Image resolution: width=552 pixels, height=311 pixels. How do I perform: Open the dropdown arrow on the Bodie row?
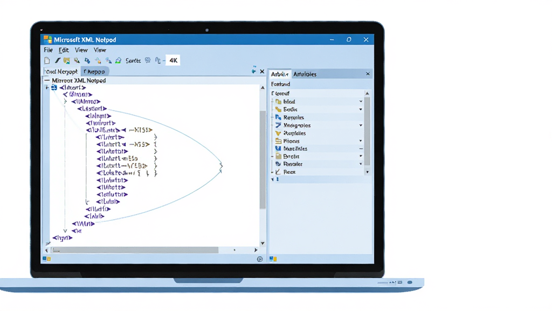(361, 109)
